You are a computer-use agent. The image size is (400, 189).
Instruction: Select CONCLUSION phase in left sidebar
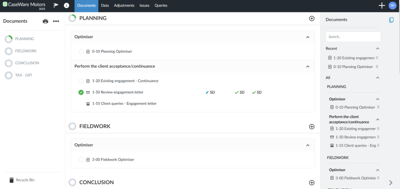pos(27,63)
